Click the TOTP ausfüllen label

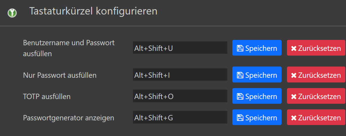[47, 96]
